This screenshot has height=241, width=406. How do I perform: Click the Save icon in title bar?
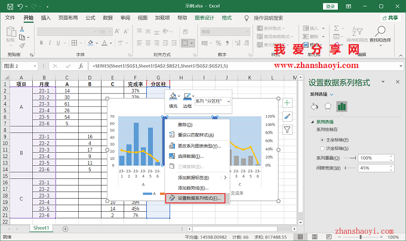pyautogui.click(x=10, y=7)
